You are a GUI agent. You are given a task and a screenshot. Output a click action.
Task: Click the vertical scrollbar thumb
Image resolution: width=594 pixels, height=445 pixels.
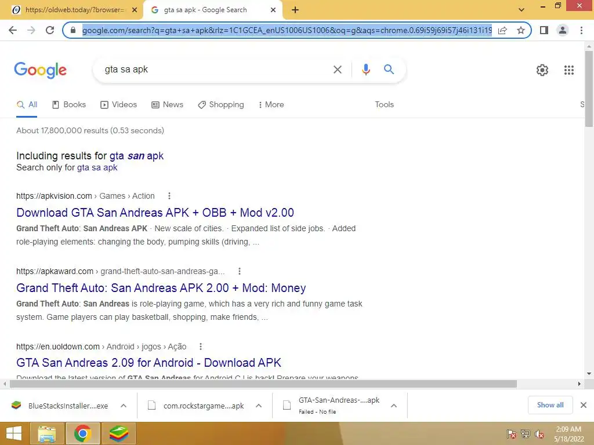(x=589, y=89)
